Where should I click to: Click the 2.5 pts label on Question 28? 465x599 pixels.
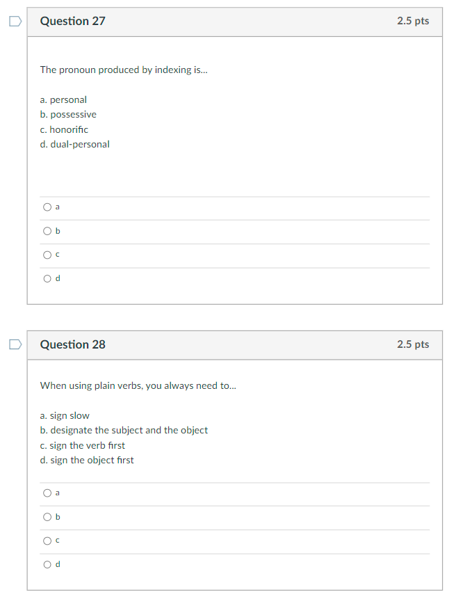pos(413,344)
